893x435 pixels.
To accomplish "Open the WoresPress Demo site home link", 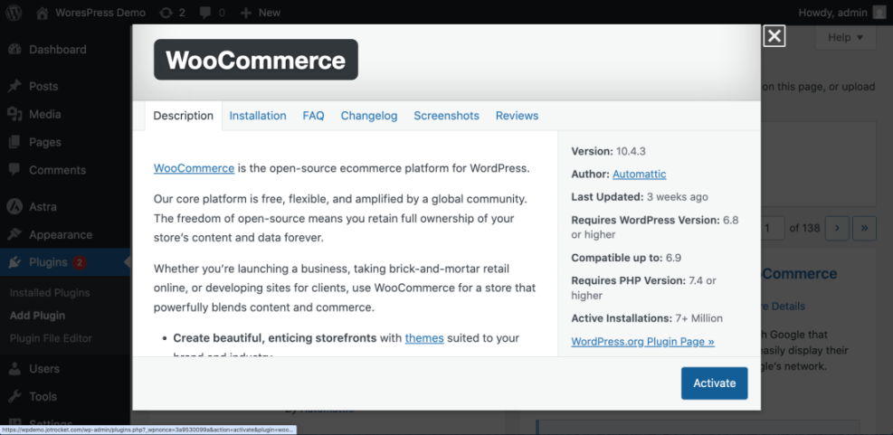I will tap(91, 13).
